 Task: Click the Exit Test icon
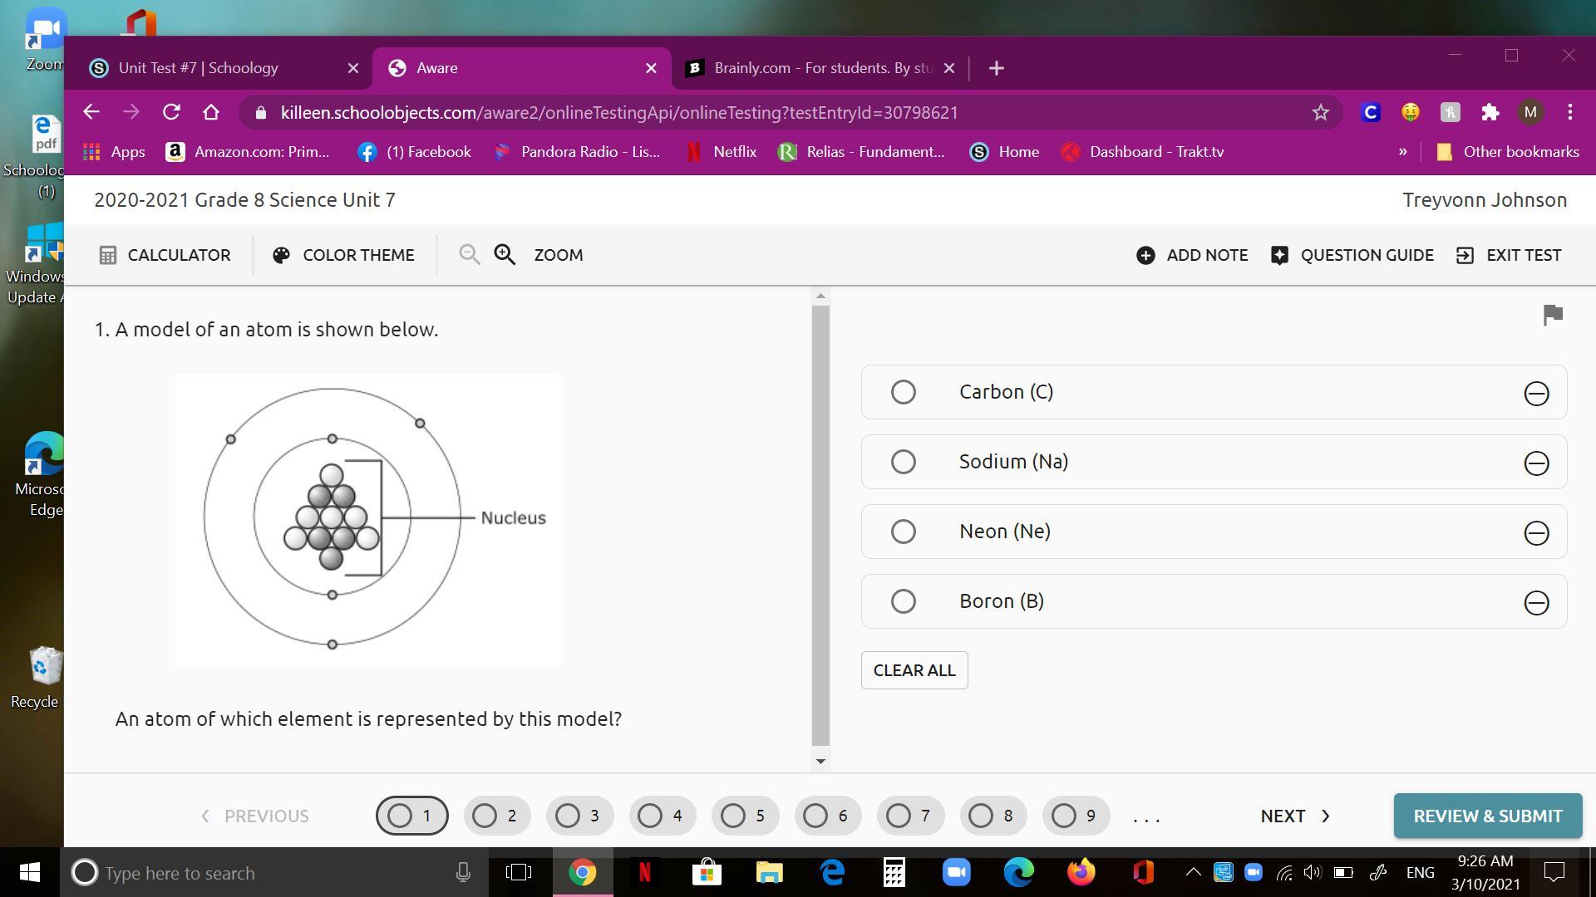tap(1465, 255)
